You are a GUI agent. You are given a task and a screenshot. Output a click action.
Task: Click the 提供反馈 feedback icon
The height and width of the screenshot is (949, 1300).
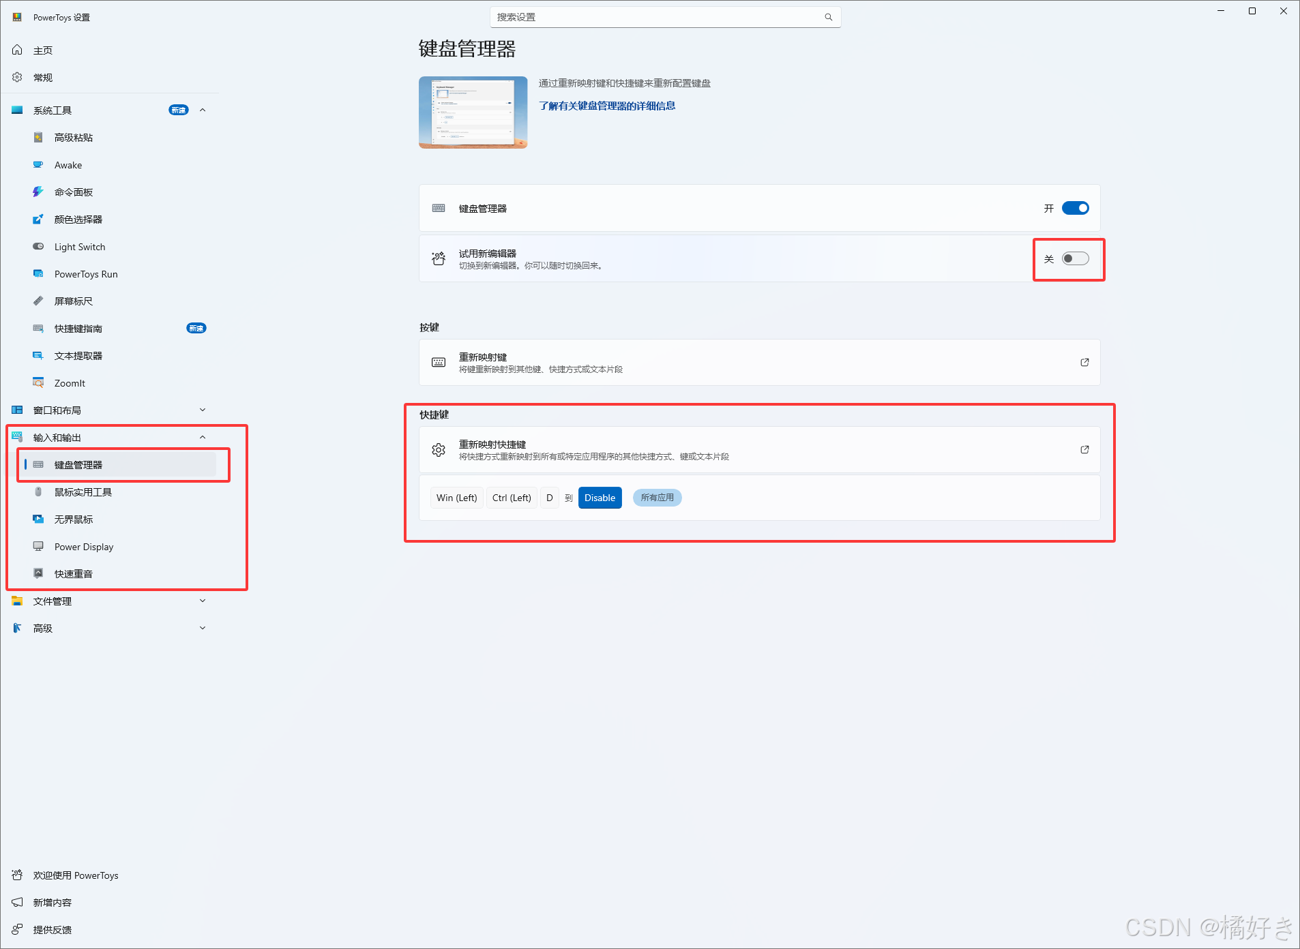tap(17, 929)
